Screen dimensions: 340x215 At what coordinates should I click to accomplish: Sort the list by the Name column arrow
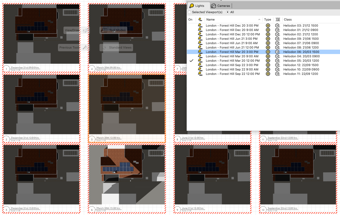coord(259,19)
